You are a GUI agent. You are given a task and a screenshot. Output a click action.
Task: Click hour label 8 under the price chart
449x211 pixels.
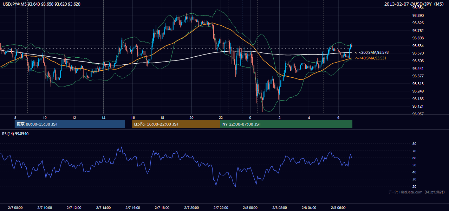(15, 117)
